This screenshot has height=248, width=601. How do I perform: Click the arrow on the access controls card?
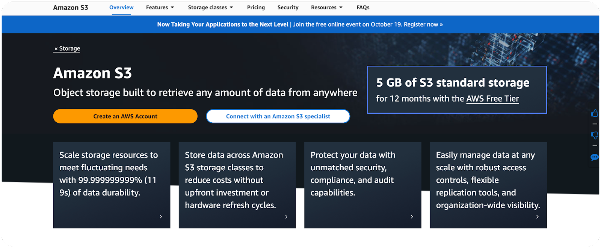tap(537, 216)
